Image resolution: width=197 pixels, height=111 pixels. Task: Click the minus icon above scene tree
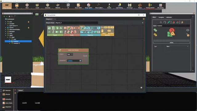(x=7, y=16)
